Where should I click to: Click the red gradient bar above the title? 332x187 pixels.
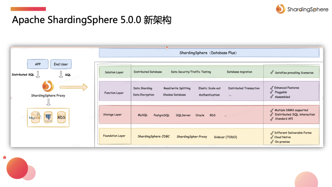point(29,9)
